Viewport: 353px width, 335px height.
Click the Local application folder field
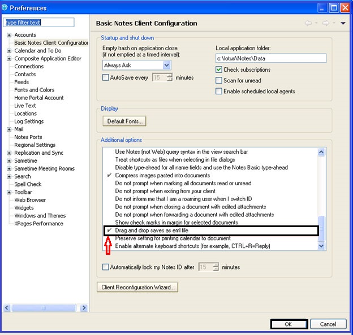[271, 58]
